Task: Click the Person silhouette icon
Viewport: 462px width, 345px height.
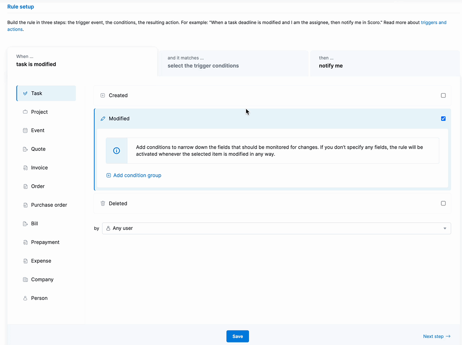Action: [x=25, y=298]
